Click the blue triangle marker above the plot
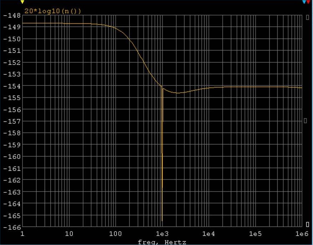The height and width of the screenshot is (245, 313). click(304, 2)
